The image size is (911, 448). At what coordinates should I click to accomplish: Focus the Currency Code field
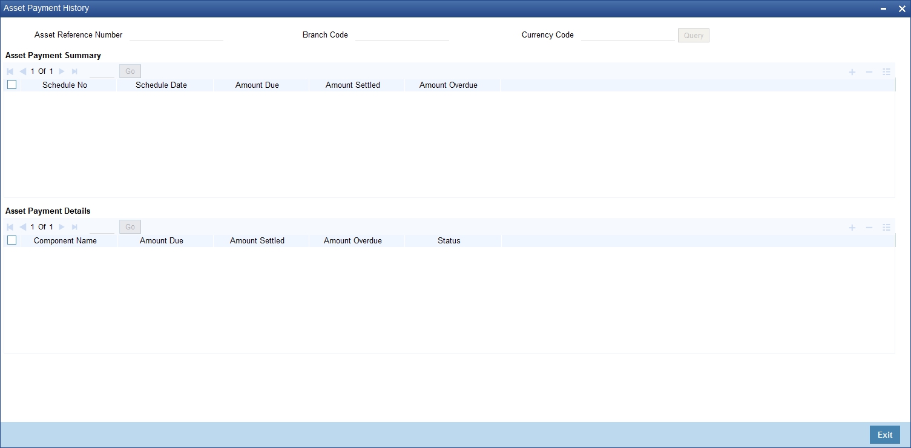[628, 35]
